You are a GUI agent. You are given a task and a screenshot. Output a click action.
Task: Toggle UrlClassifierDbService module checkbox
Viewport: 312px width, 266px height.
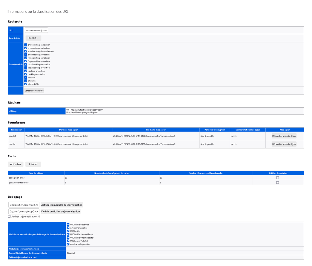click(68, 225)
